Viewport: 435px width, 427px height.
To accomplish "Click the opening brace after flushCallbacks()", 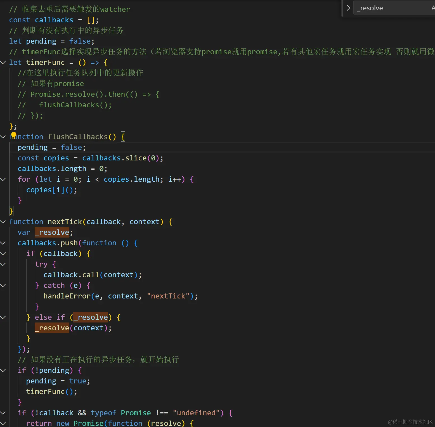I will tap(123, 137).
